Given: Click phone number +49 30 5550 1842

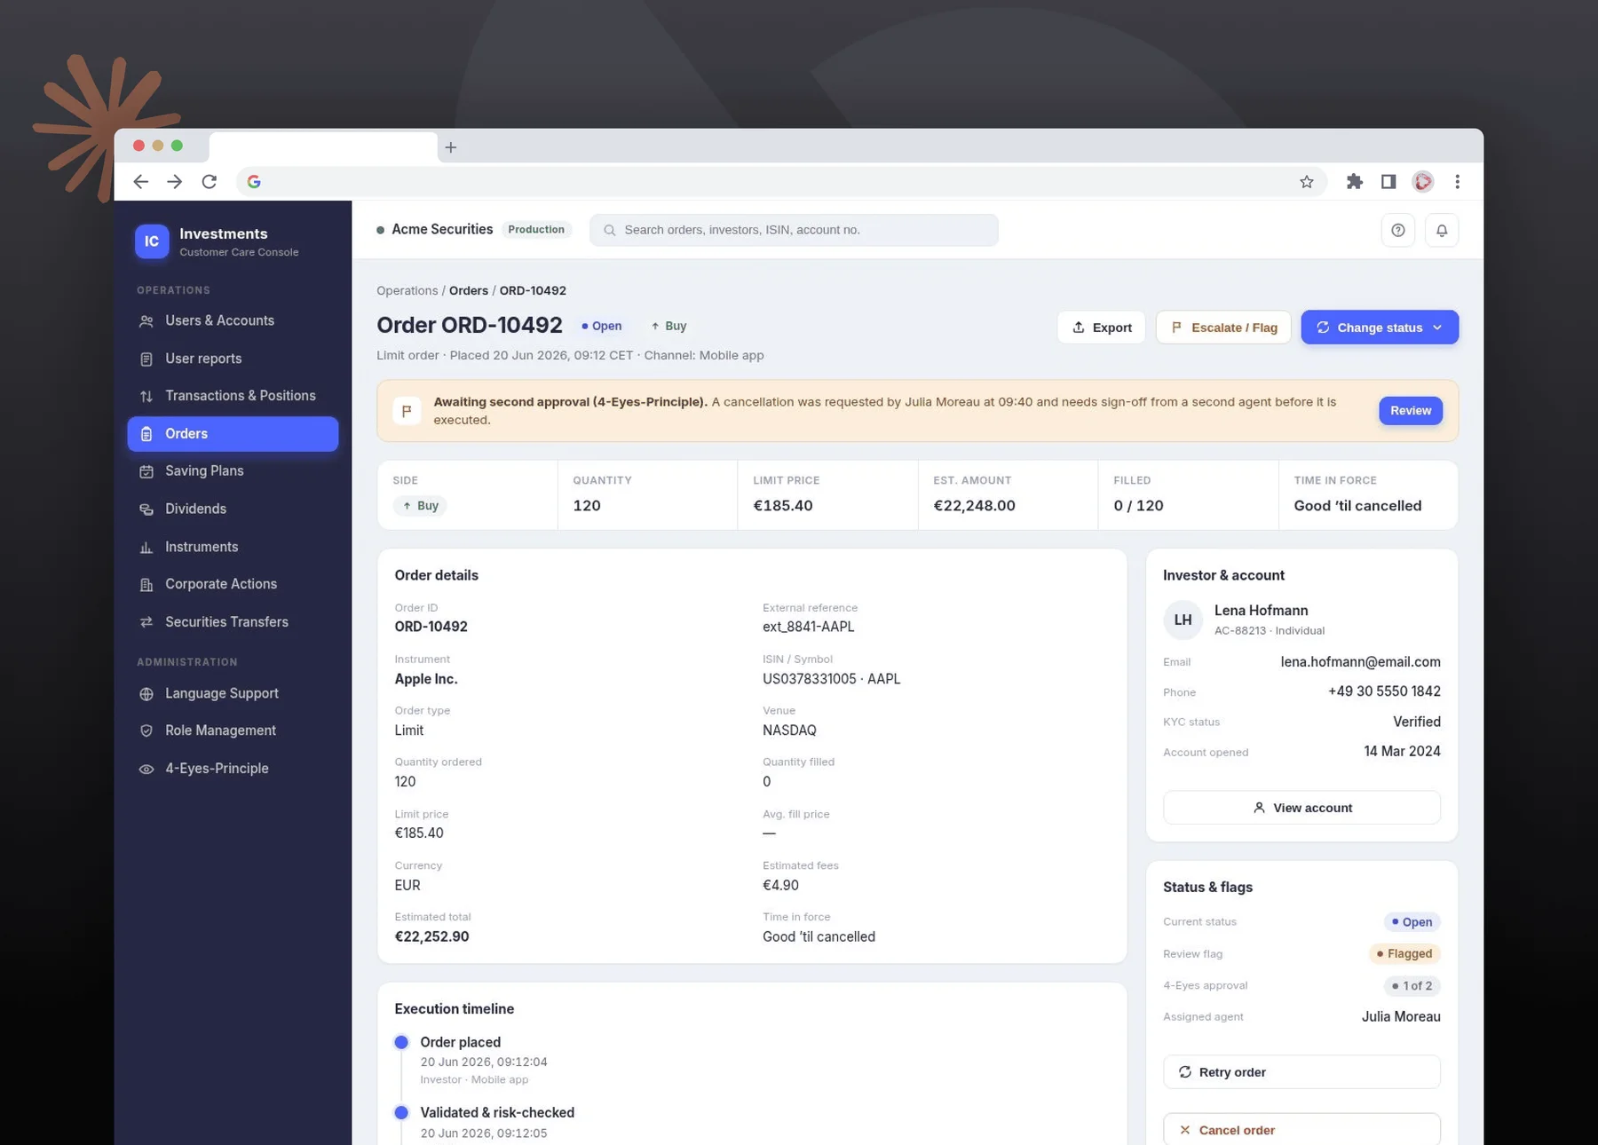Looking at the screenshot, I should (x=1384, y=691).
